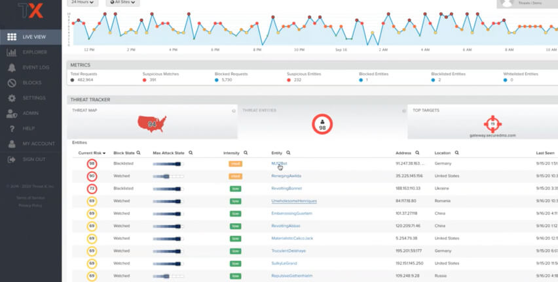Click the Romania location cell

pyautogui.click(x=442, y=201)
